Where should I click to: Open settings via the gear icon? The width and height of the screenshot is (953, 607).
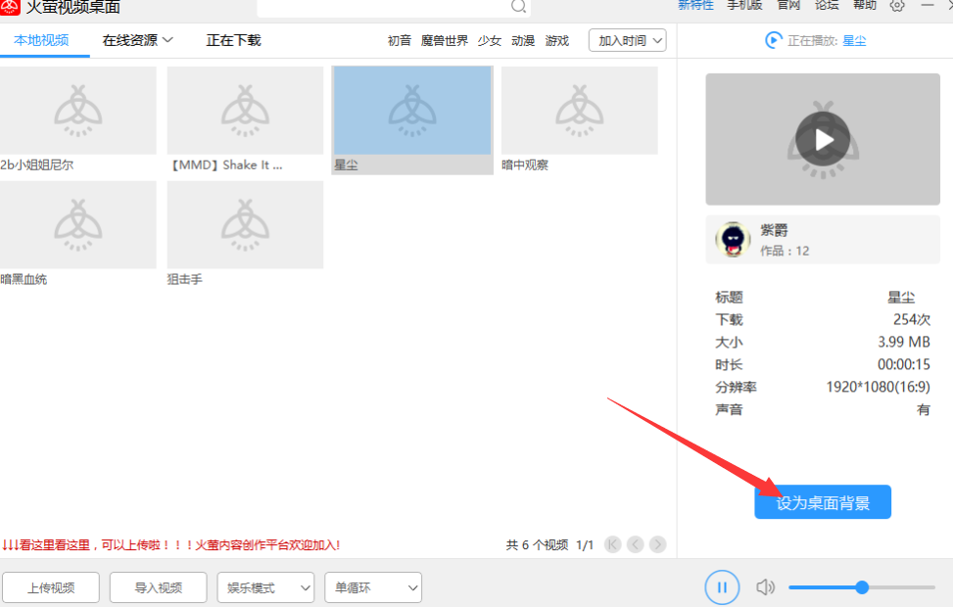(897, 5)
